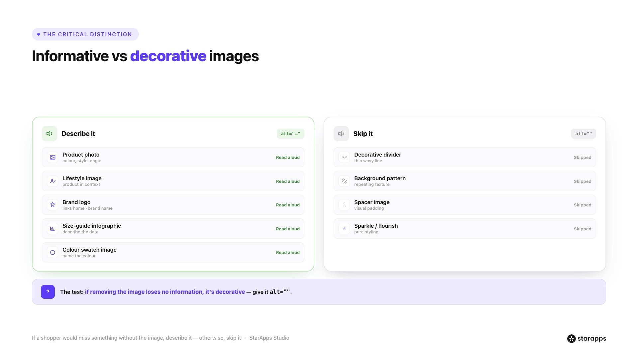Image resolution: width=638 pixels, height=359 pixels.
Task: Click the Size-guide infographic chart icon
Action: coord(53,229)
